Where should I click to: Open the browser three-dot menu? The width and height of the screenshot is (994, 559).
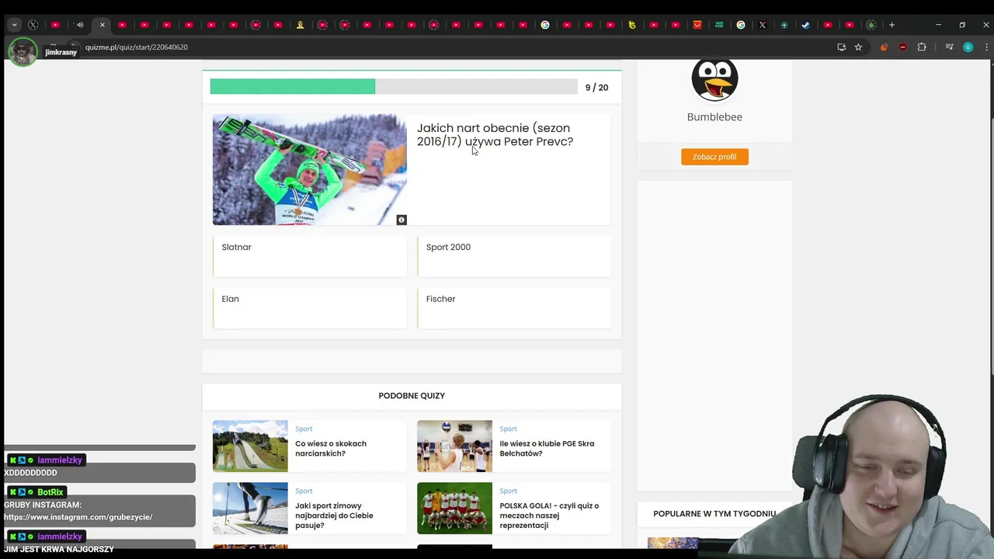point(986,47)
